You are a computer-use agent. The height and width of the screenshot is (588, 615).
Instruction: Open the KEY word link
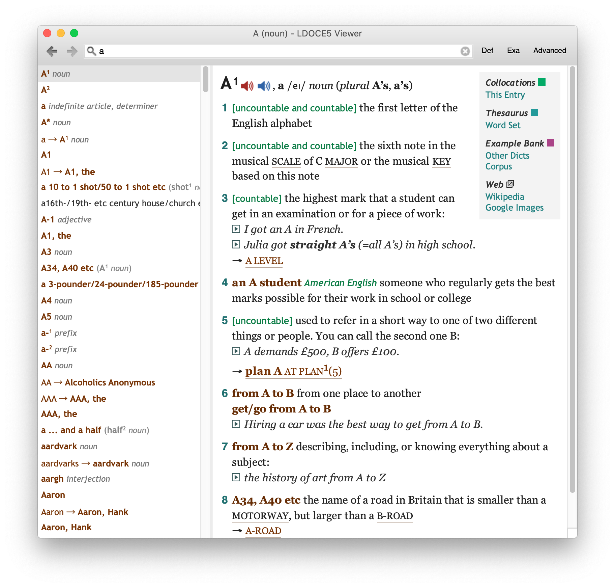441,162
